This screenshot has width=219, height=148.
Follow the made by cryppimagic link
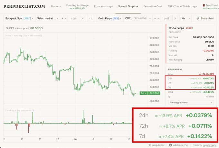205,145
